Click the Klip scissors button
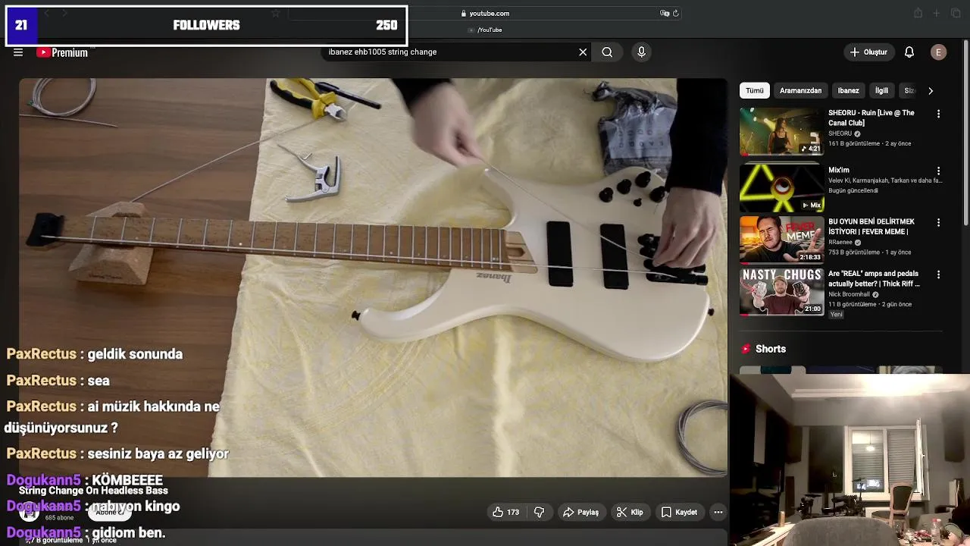The image size is (970, 546). (x=630, y=512)
